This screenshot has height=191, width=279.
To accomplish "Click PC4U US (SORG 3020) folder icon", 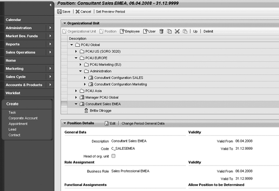I will [82, 51].
